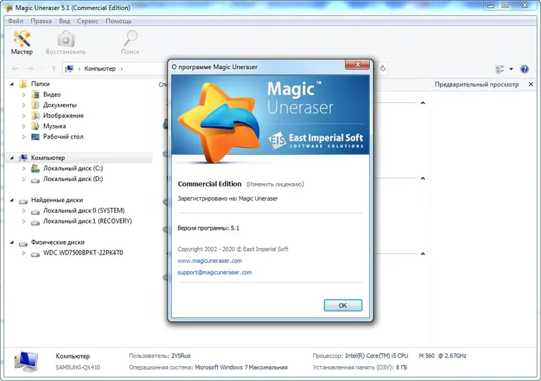Click the Commercial Edition text
Image resolution: width=541 pixels, height=381 pixels.
tap(210, 184)
